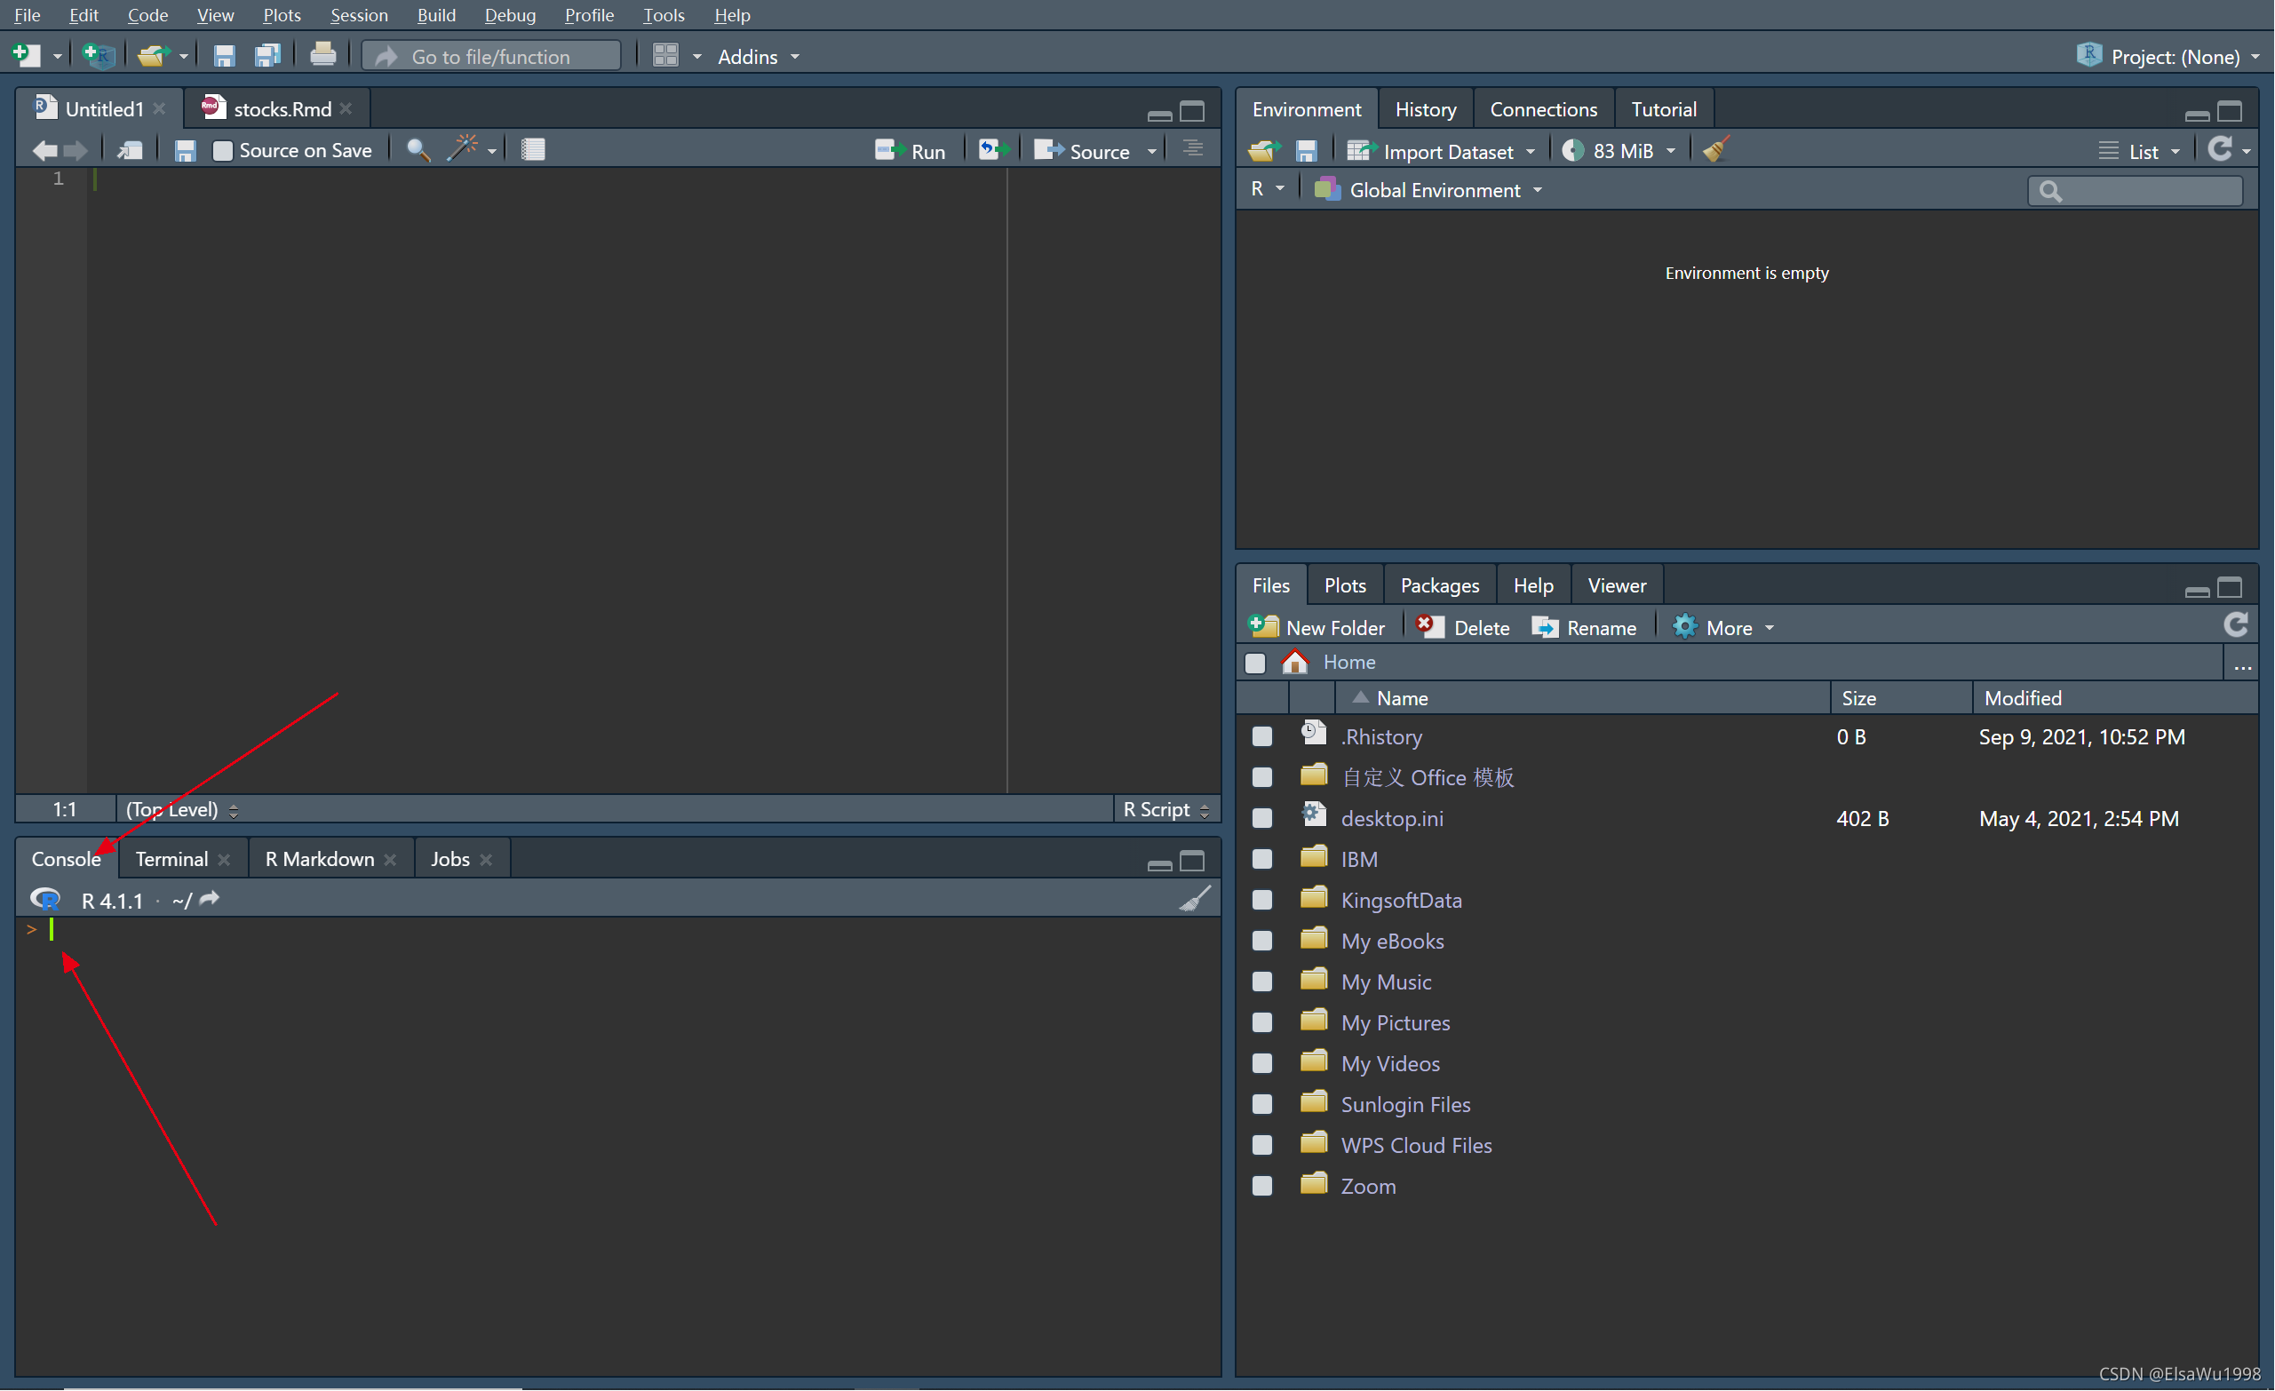Refresh the file listing in the Files pane
This screenshot has width=2275, height=1391.
click(2235, 626)
